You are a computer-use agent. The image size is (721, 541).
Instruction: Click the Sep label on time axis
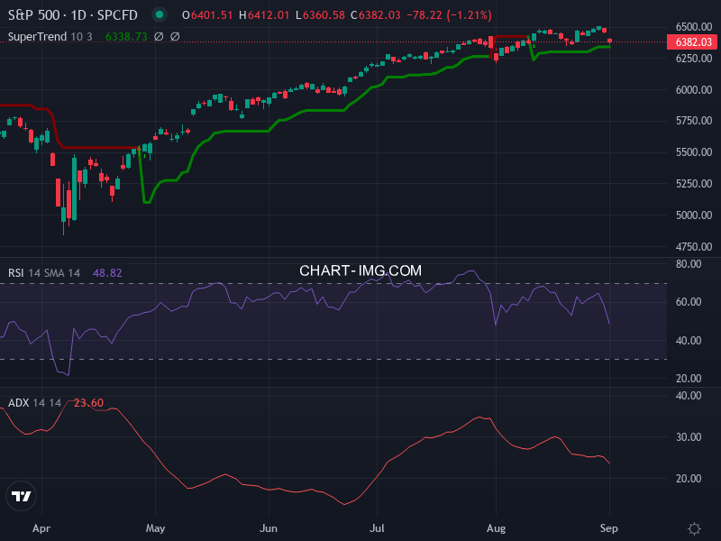[609, 528]
